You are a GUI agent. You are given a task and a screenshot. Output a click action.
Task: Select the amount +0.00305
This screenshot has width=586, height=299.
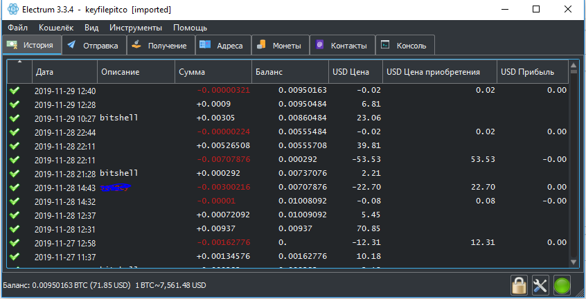pos(215,118)
